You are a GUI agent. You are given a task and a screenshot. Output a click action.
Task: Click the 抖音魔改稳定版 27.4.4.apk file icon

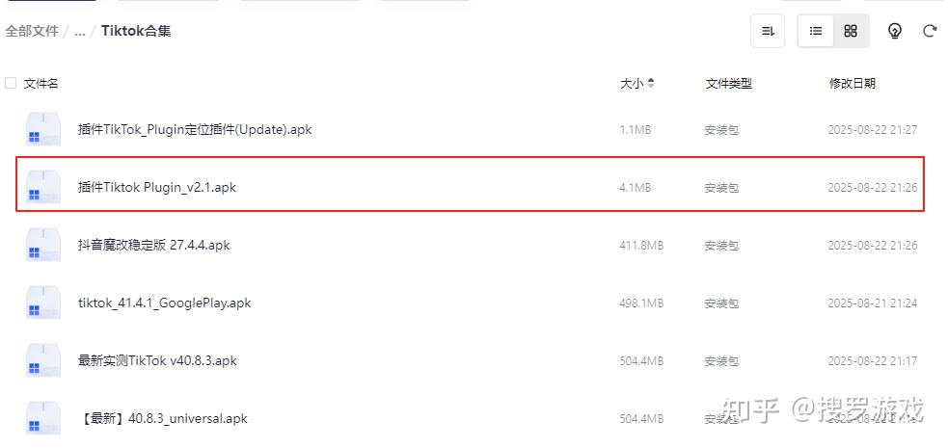[43, 246]
